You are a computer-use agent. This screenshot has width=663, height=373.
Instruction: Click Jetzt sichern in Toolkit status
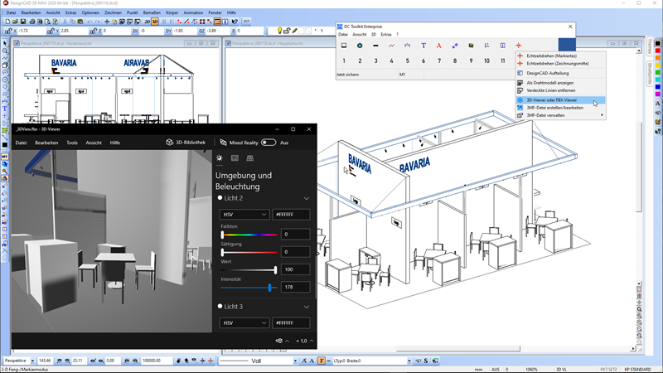pos(347,75)
